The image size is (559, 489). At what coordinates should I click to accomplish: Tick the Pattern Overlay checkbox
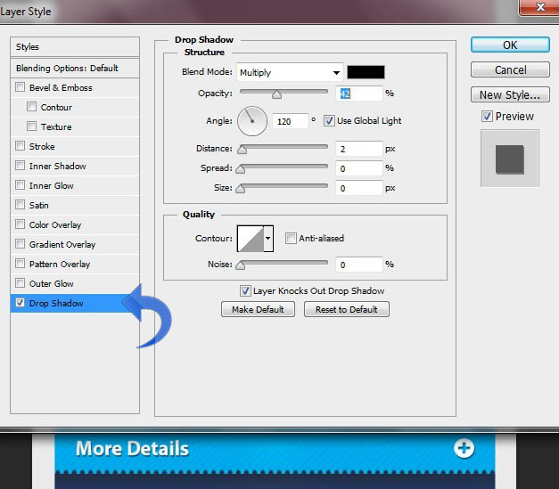tap(21, 264)
